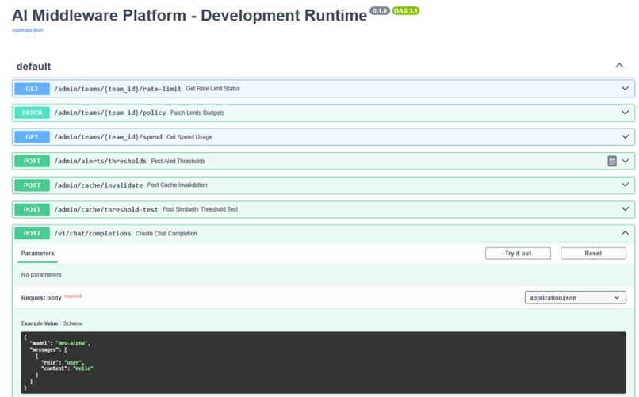Expand the GET rate-limit endpoint chevron
639x397 pixels.
pos(625,89)
